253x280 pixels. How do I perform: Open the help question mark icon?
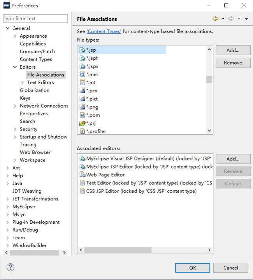point(11,267)
